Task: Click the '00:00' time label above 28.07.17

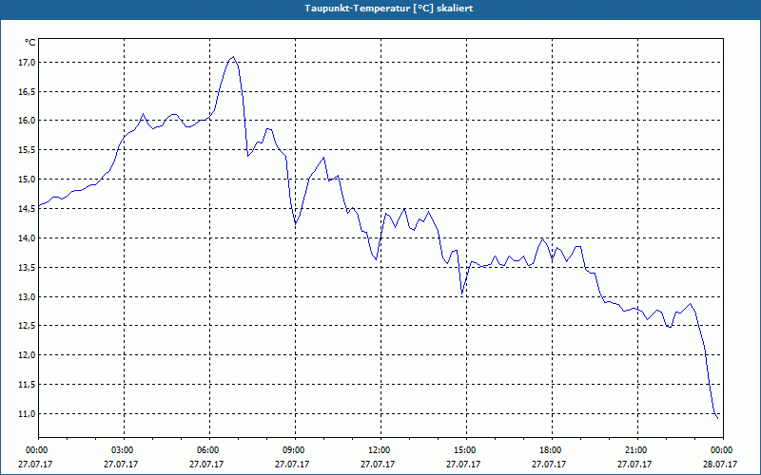Action: [x=721, y=450]
